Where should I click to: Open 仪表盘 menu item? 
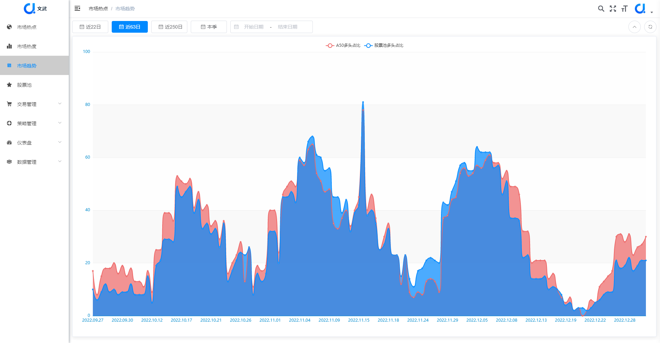click(x=34, y=142)
